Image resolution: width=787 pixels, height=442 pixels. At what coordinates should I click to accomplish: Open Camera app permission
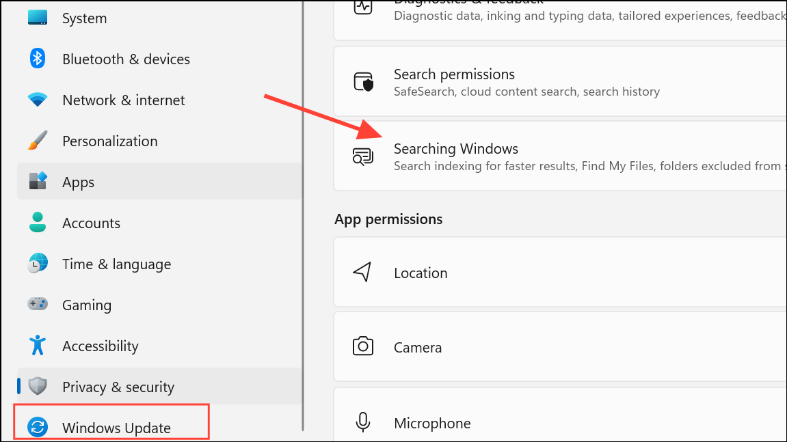560,346
